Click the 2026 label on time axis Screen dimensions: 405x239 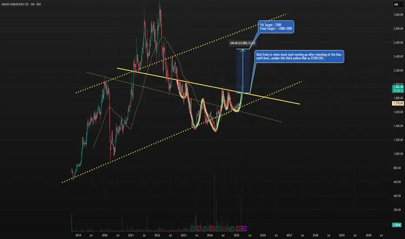pyautogui.click(x=263, y=236)
